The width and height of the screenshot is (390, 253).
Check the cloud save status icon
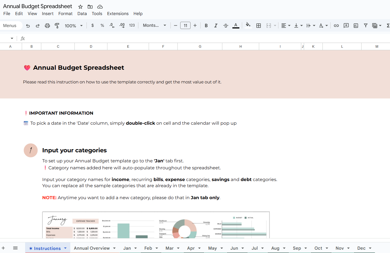[100, 7]
